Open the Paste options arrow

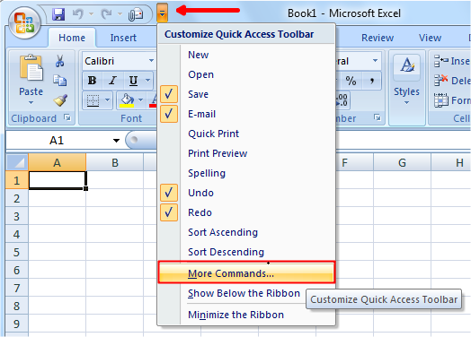click(31, 103)
